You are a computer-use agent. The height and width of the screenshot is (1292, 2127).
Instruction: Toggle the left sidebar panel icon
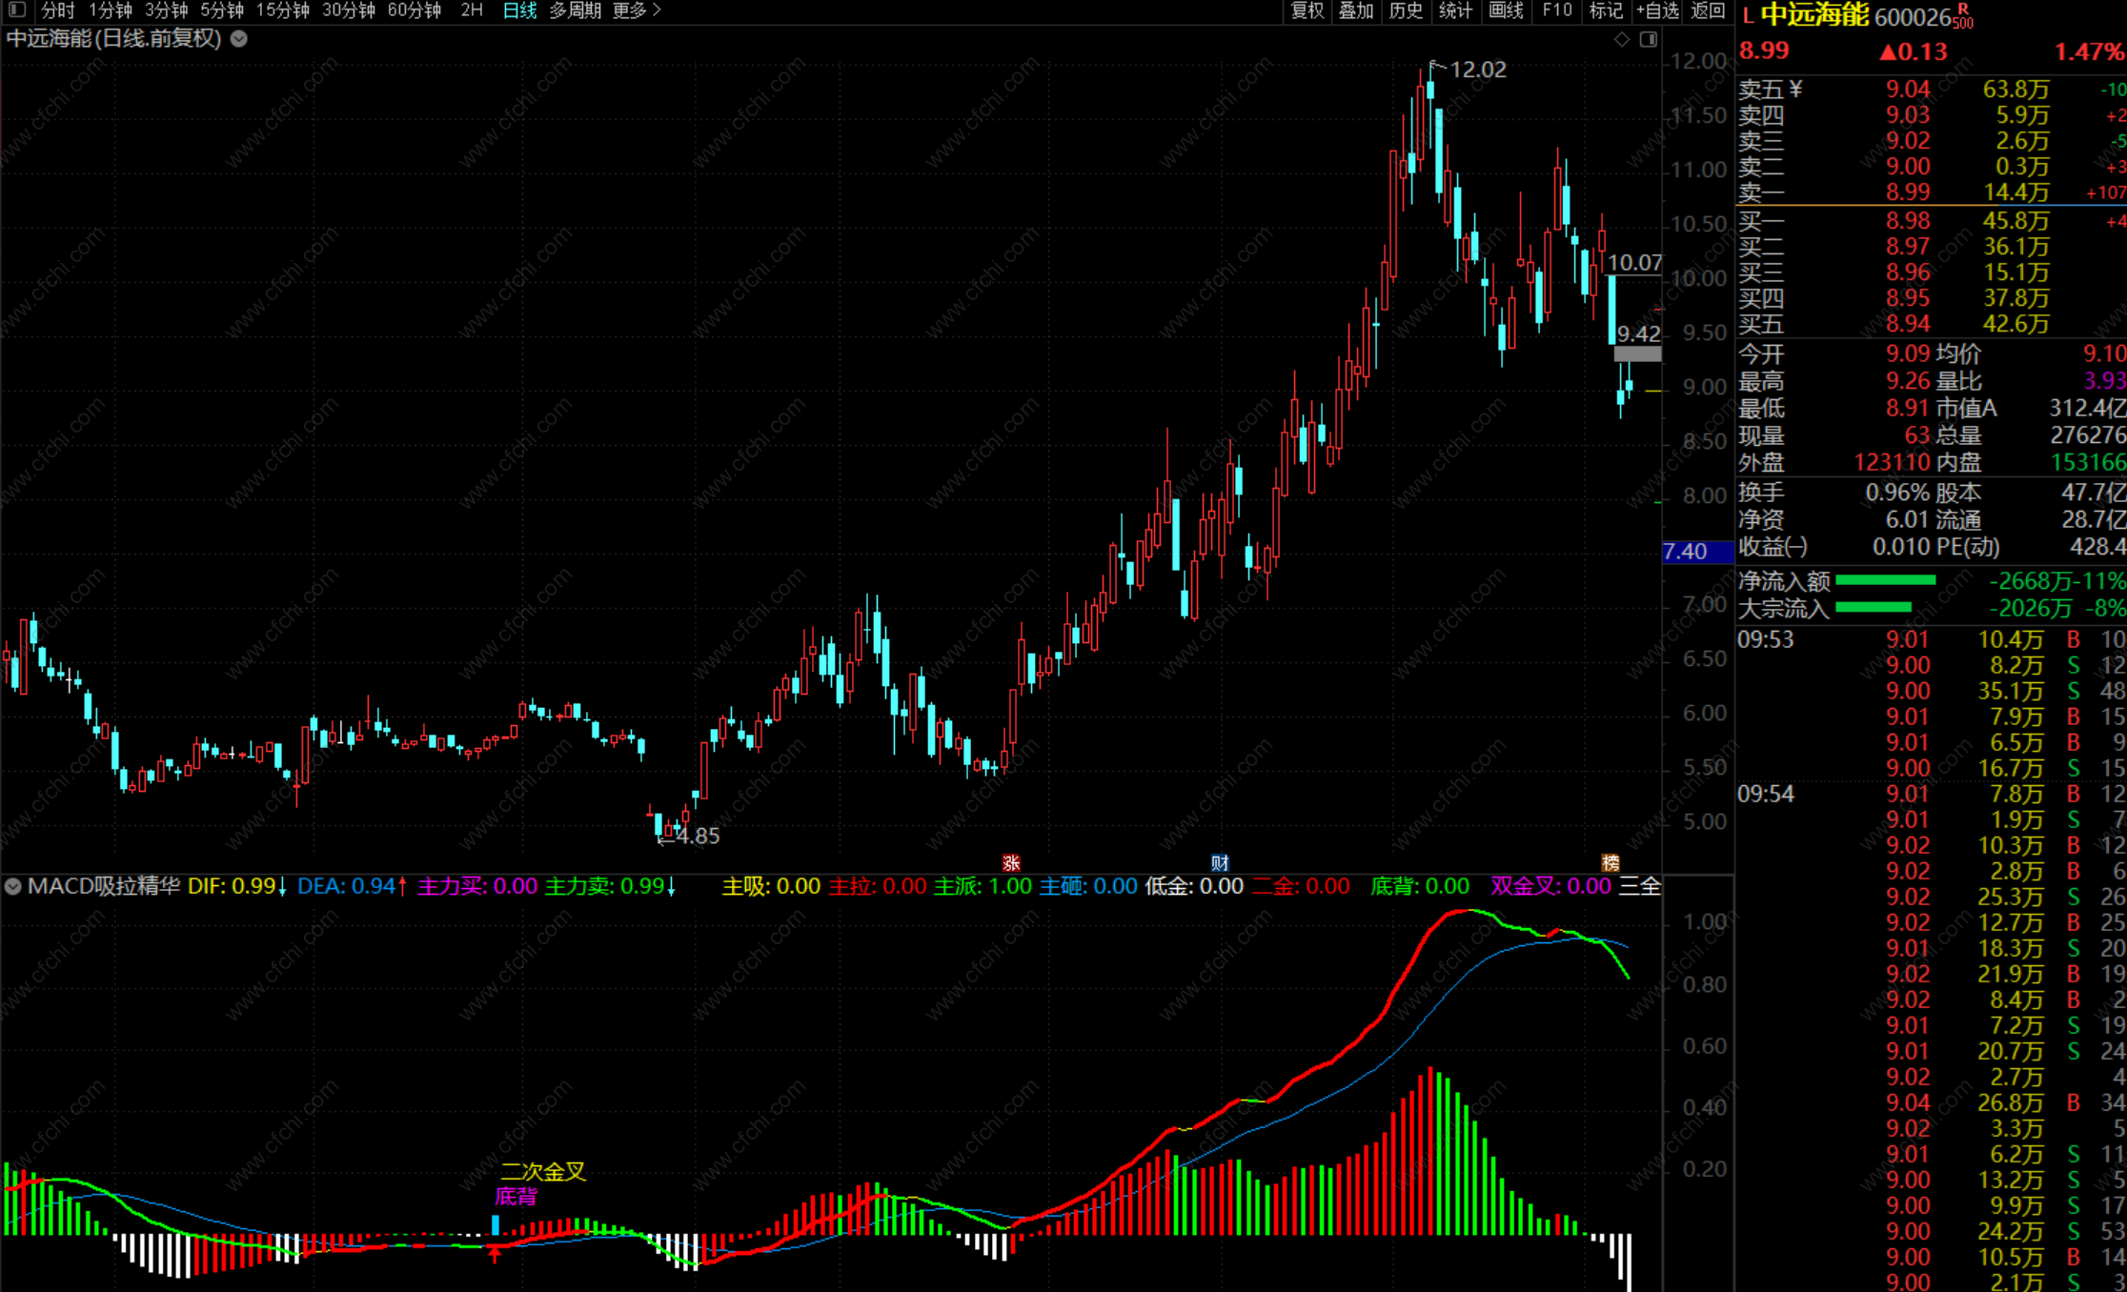click(x=17, y=10)
